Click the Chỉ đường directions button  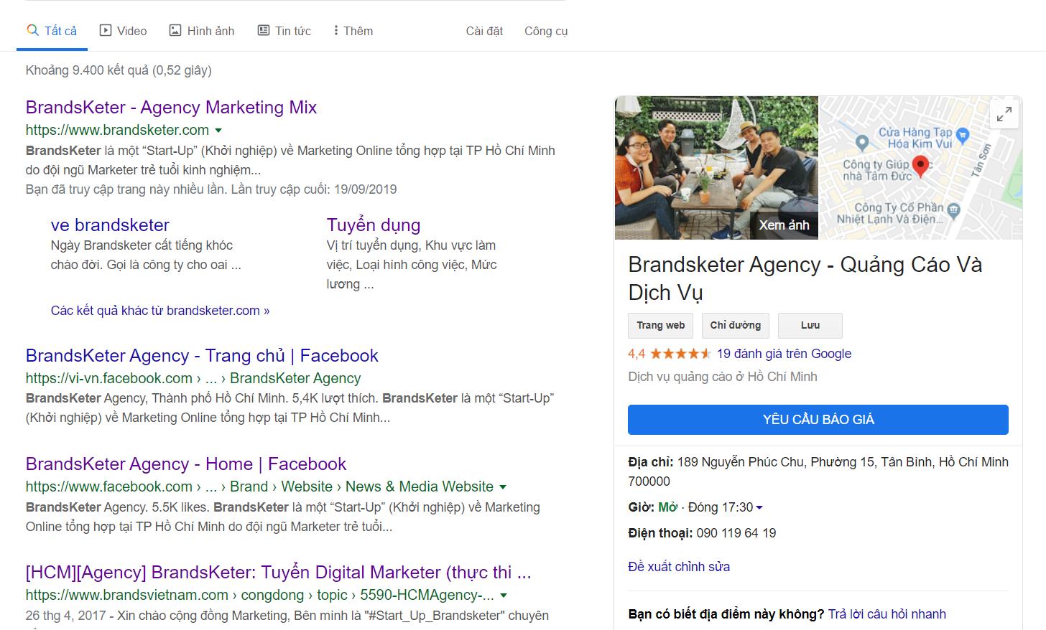point(736,326)
